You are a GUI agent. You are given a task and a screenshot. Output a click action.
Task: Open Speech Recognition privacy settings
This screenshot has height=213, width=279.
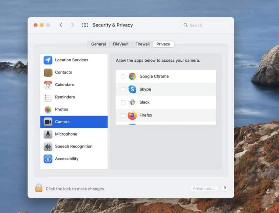click(x=73, y=146)
